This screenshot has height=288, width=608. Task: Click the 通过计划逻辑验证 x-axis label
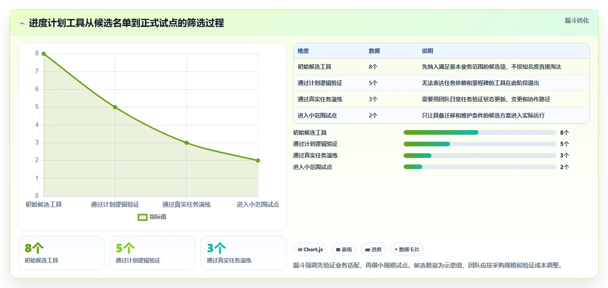pyautogui.click(x=115, y=204)
